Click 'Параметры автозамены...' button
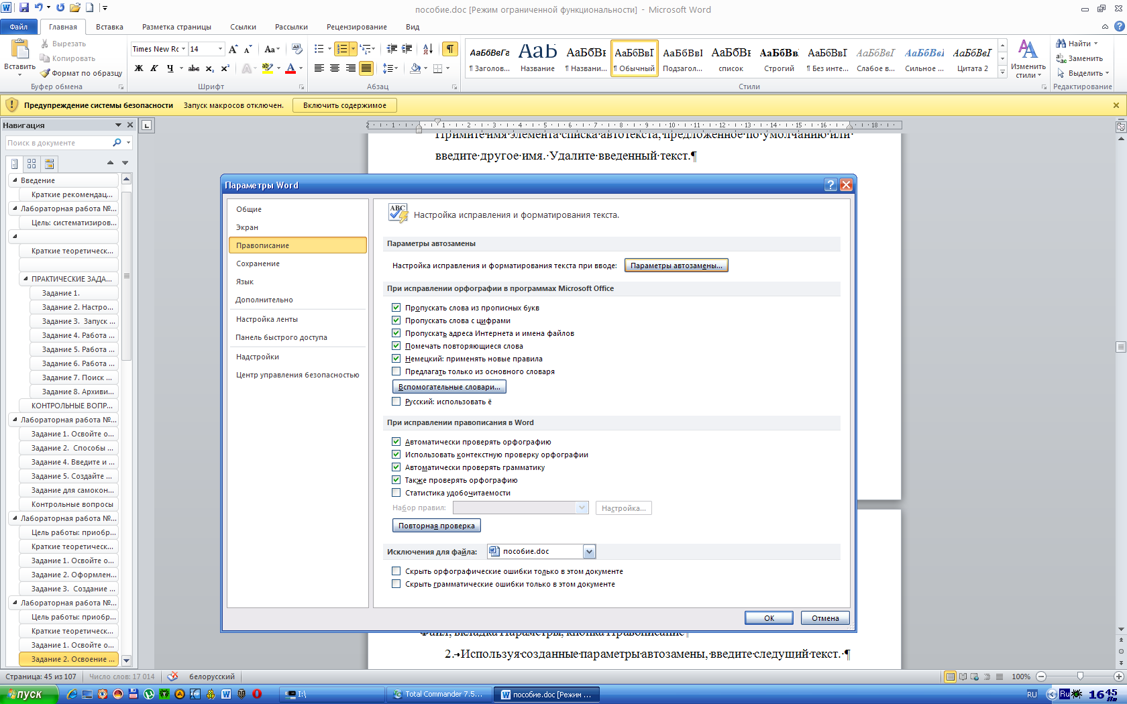This screenshot has width=1127, height=704. [676, 266]
